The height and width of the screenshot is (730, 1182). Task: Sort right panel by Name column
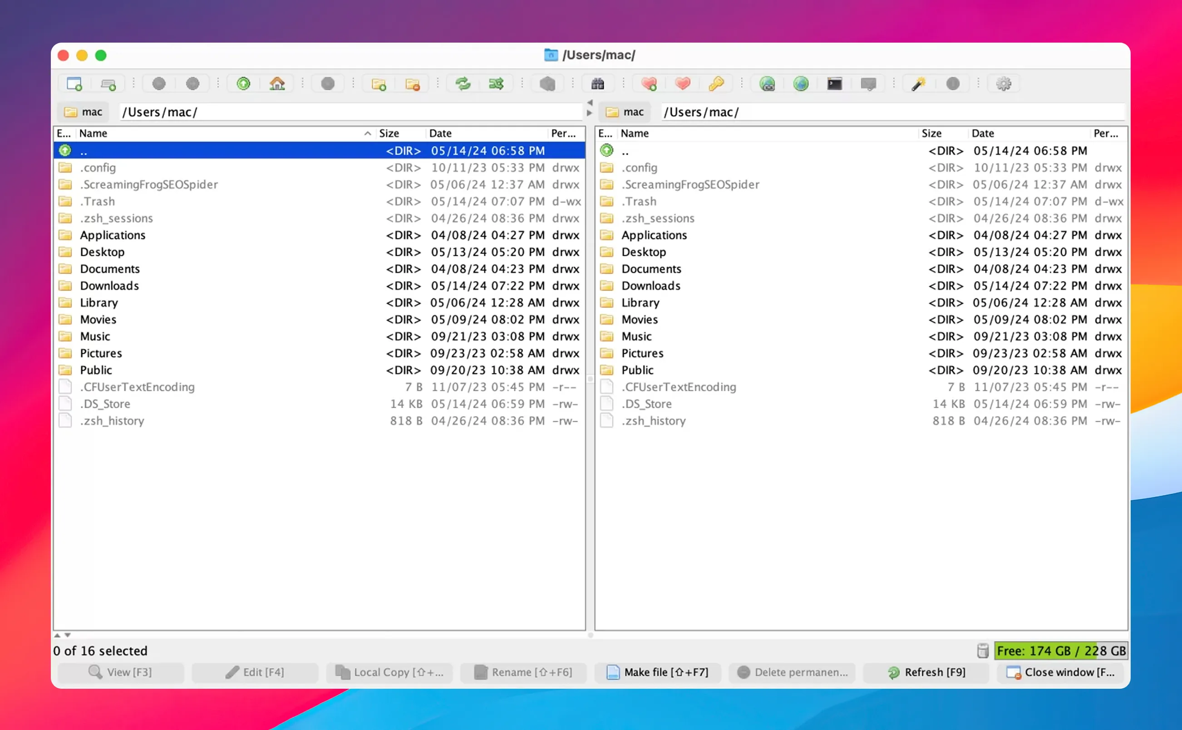(768, 133)
